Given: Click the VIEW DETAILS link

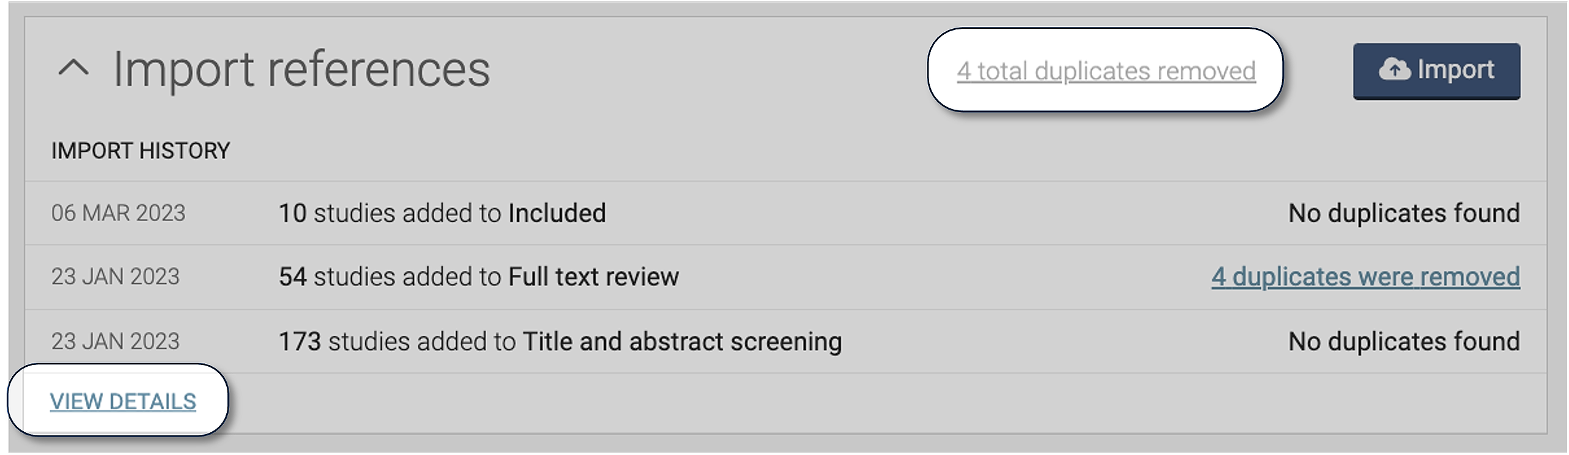Looking at the screenshot, I should pyautogui.click(x=123, y=401).
